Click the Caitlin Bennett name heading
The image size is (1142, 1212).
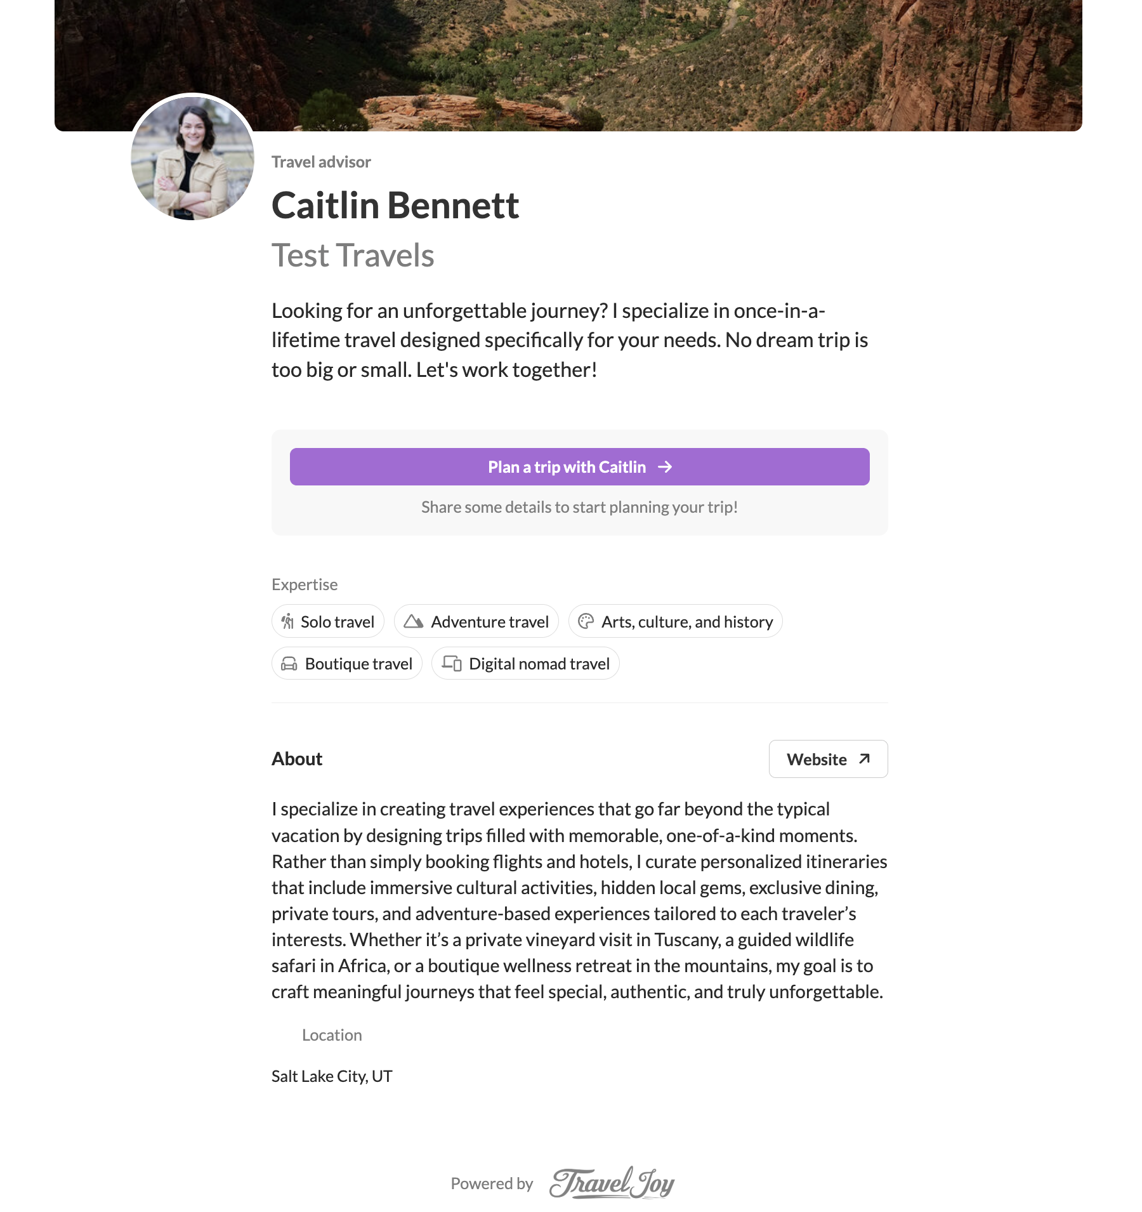(x=395, y=206)
